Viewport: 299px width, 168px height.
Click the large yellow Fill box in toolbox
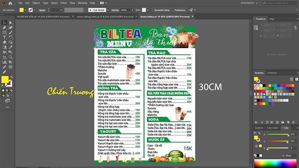click(5, 80)
